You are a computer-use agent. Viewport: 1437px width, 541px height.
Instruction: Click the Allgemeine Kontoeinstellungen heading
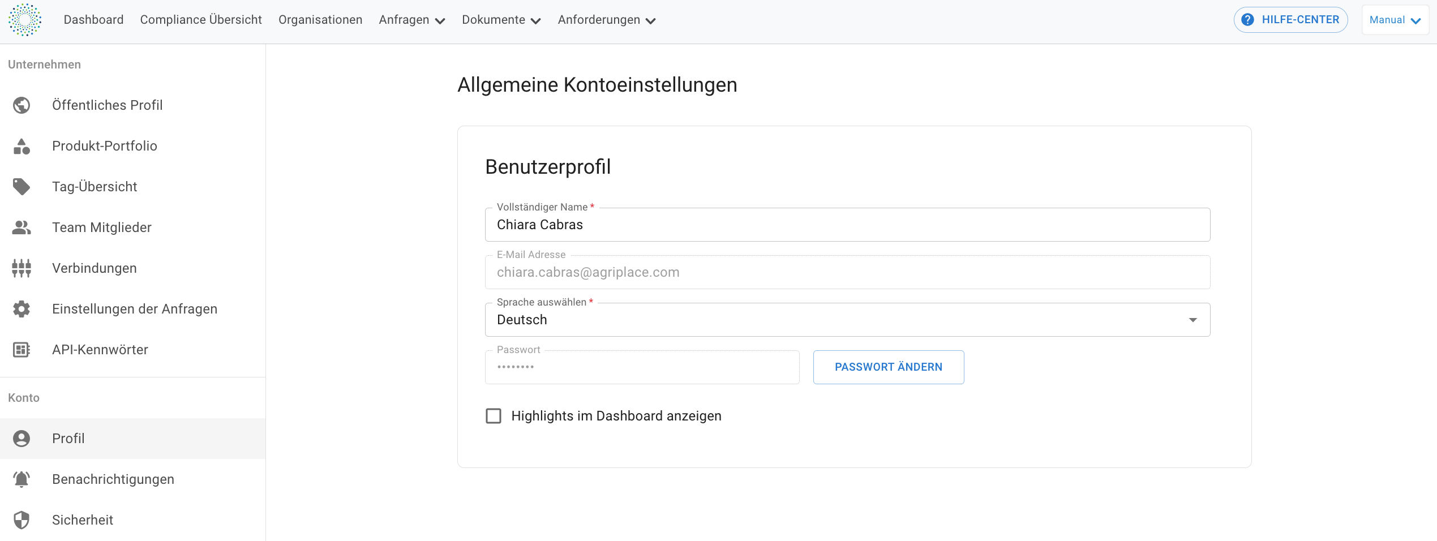(x=597, y=85)
